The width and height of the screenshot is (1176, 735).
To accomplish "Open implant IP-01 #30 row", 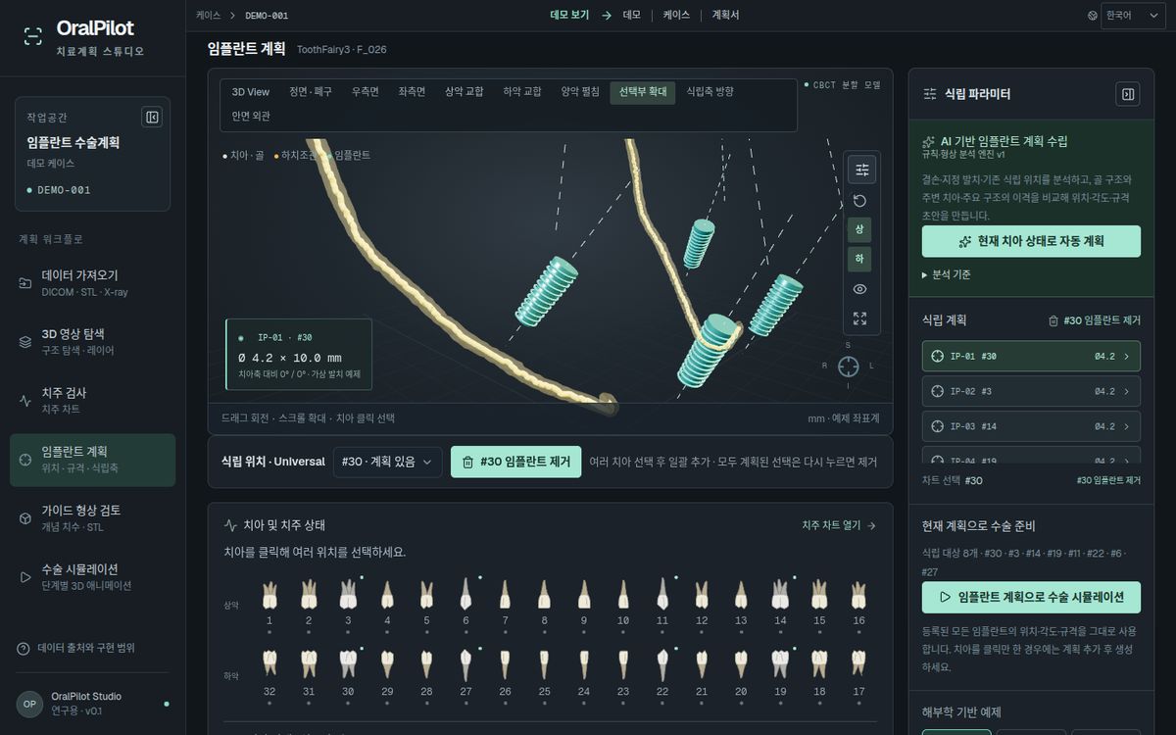I will (1031, 356).
